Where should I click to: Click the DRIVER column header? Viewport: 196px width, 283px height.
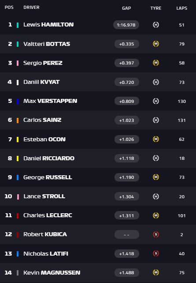[x=31, y=8]
